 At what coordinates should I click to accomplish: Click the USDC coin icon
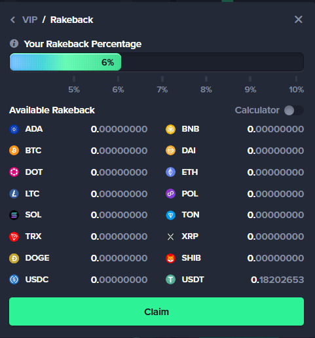(x=14, y=280)
